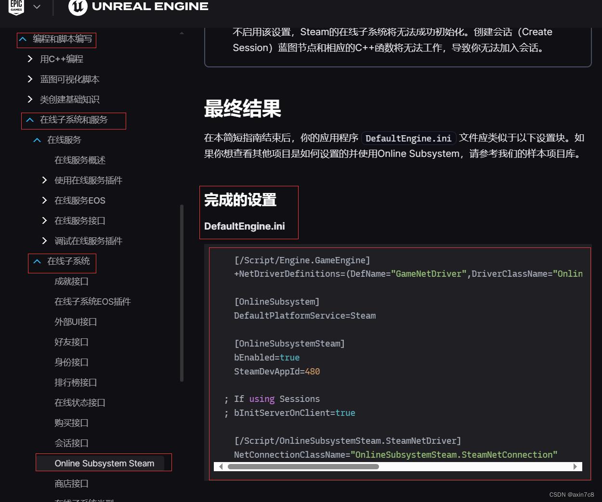The width and height of the screenshot is (602, 502).
Task: Open the 用C++编程 page
Action: tap(62, 59)
